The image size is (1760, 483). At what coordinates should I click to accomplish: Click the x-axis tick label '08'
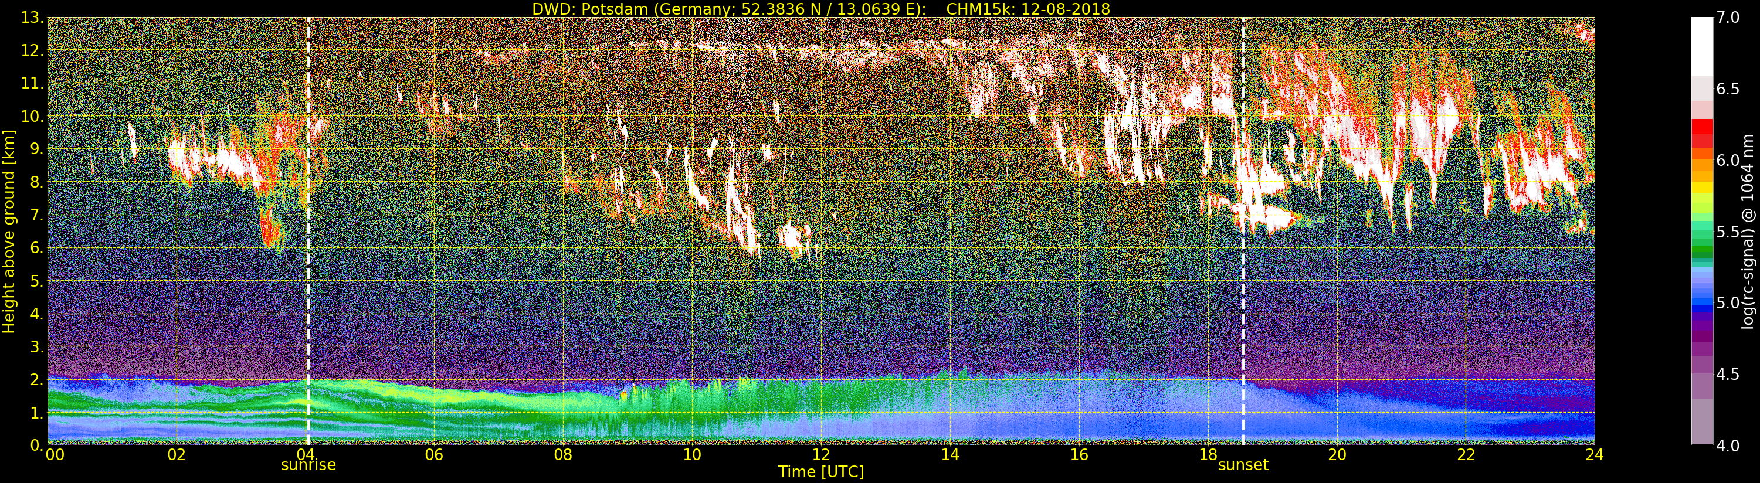pyautogui.click(x=563, y=455)
